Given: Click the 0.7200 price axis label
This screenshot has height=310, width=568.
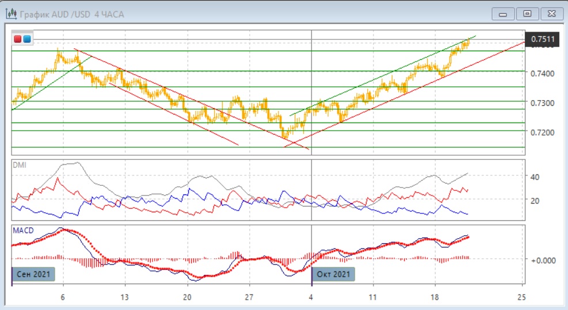Looking at the screenshot, I should [x=542, y=132].
